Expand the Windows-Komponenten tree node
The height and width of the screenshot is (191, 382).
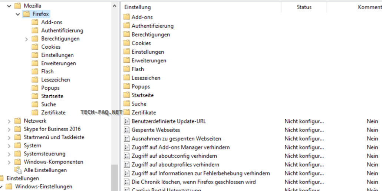click(x=9, y=162)
